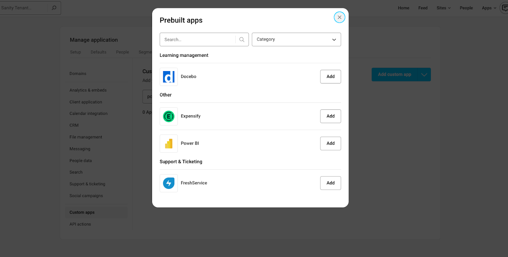Image resolution: width=508 pixels, height=257 pixels.
Task: Open the Apps menu in top navigation
Action: tap(489, 8)
